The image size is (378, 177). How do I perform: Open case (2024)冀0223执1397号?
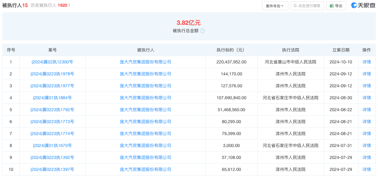(52, 169)
